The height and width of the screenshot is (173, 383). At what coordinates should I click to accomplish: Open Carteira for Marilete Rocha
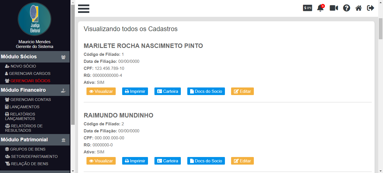168,91
